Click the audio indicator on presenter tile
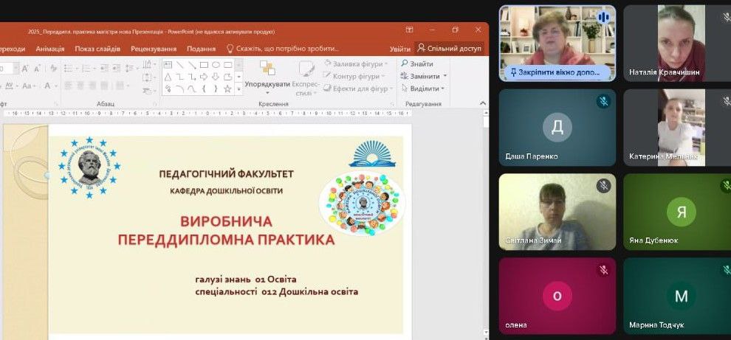731x340 pixels. tap(603, 17)
